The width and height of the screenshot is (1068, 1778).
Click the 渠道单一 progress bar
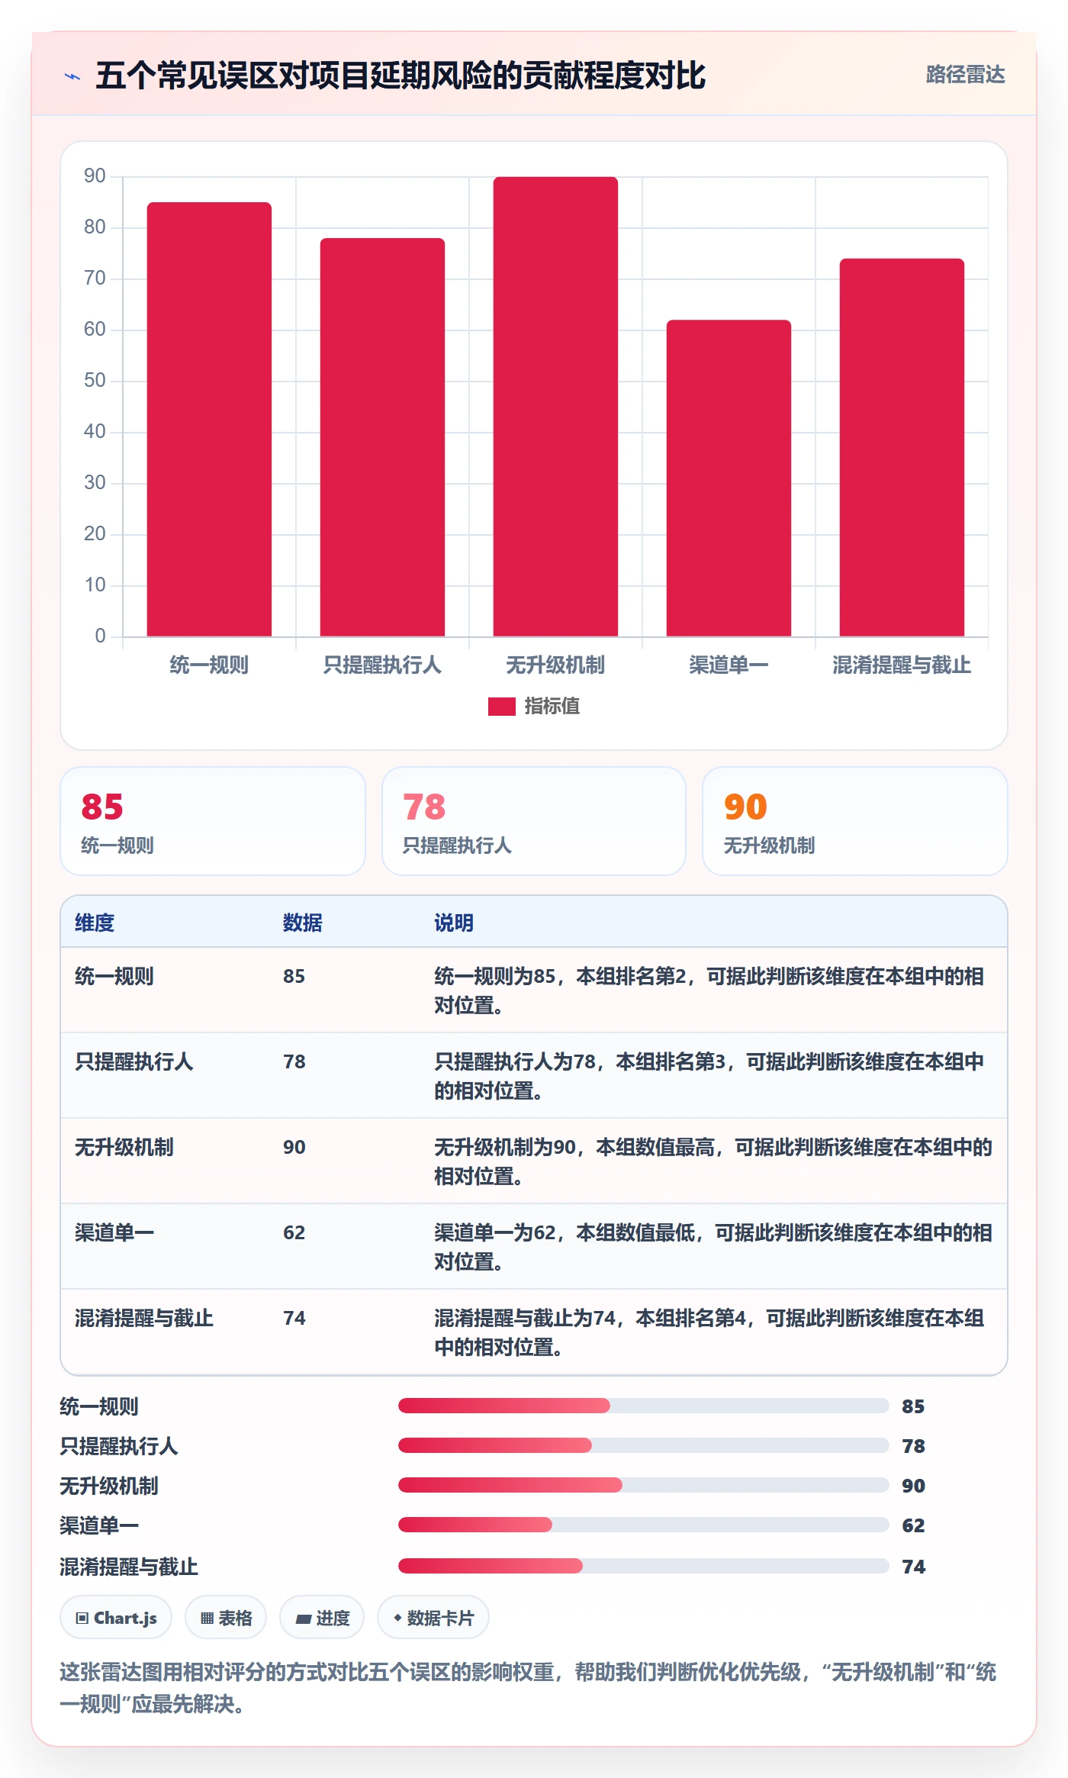click(x=644, y=1525)
